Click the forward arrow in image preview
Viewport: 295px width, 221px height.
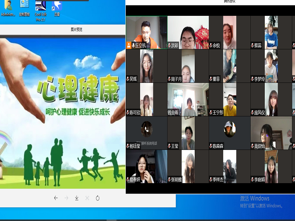66,198
